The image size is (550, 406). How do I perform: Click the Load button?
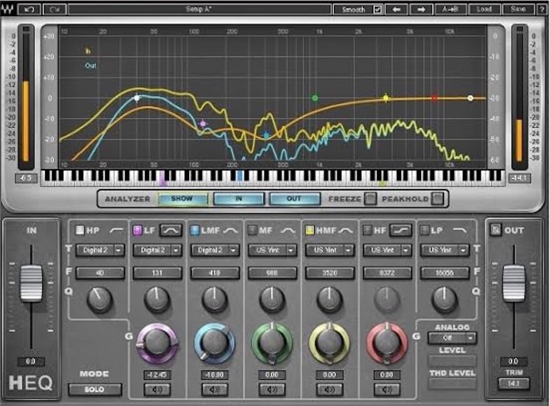(484, 10)
